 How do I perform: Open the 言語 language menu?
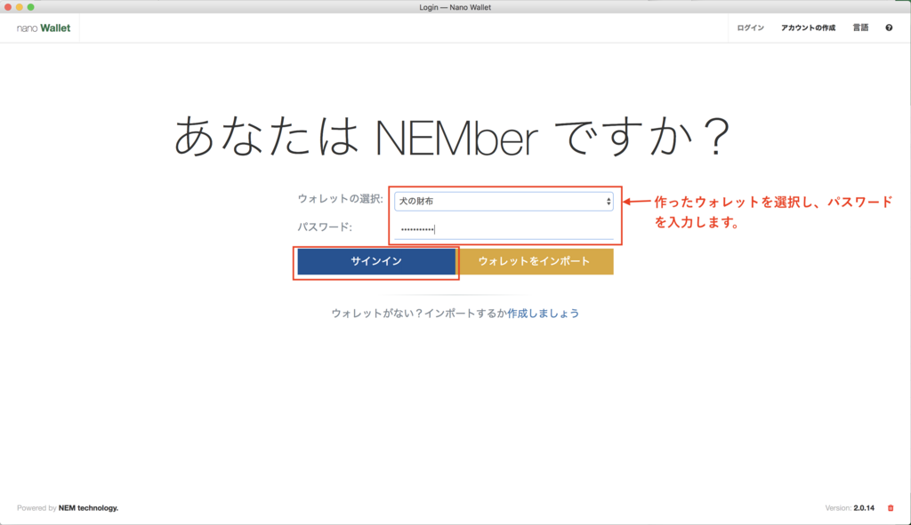click(860, 28)
